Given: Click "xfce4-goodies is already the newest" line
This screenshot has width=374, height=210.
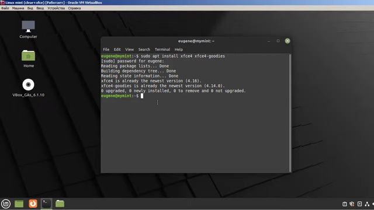Looking at the screenshot, I should [x=163, y=86].
